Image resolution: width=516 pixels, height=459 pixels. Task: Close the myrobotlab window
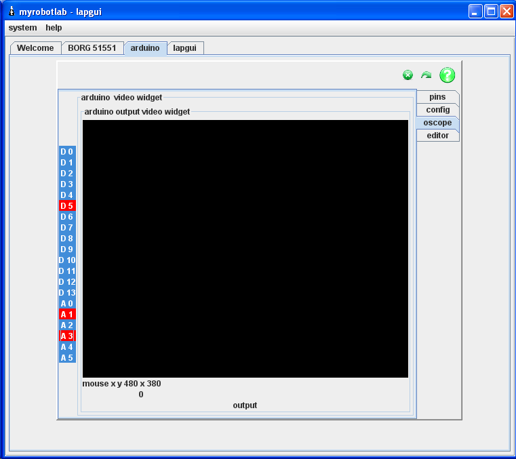click(507, 12)
